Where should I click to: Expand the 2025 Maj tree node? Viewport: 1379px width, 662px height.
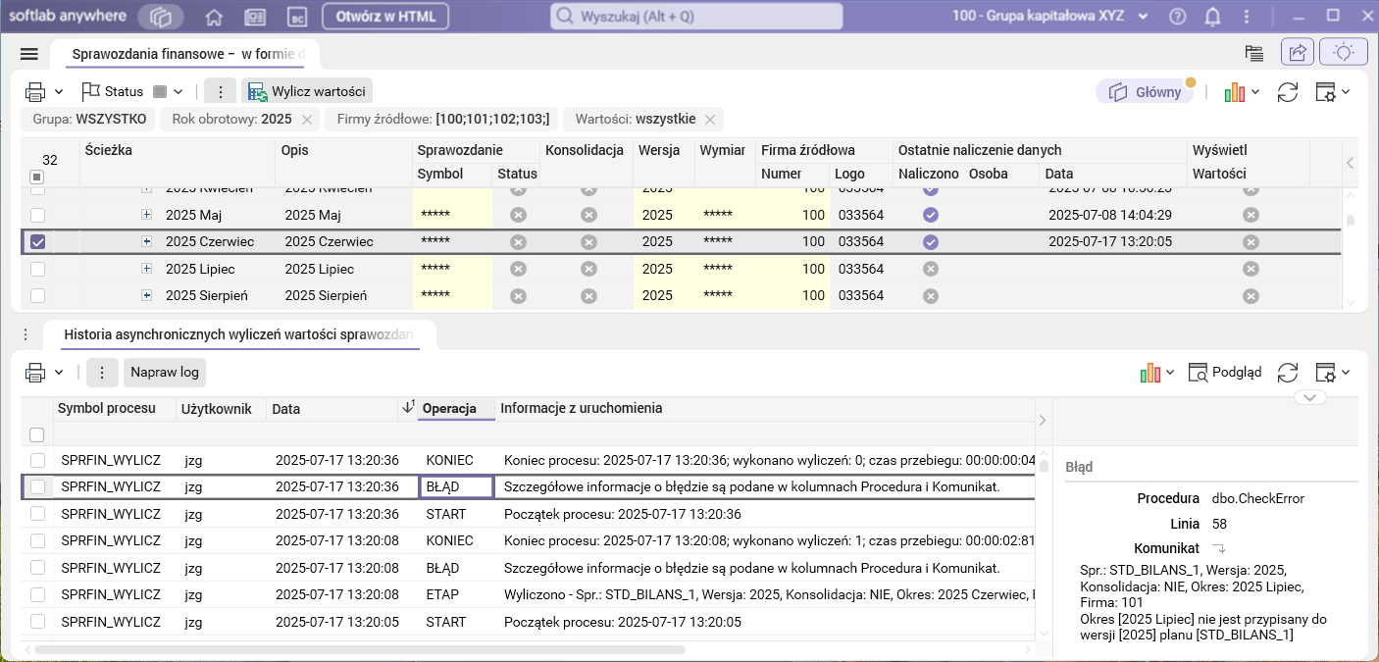(x=147, y=215)
